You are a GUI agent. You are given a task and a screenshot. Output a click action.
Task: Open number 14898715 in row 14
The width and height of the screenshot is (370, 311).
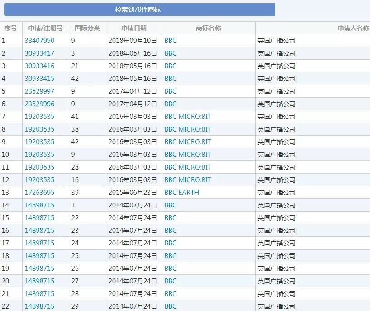pos(39,205)
